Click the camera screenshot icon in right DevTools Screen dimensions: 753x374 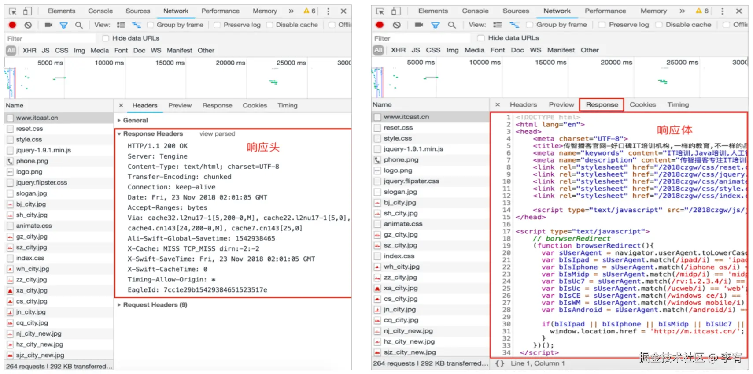pyautogui.click(x=419, y=25)
